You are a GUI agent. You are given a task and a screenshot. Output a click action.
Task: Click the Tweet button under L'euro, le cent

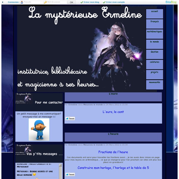(70, 118)
